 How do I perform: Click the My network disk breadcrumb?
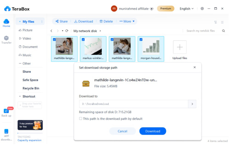[85, 31]
